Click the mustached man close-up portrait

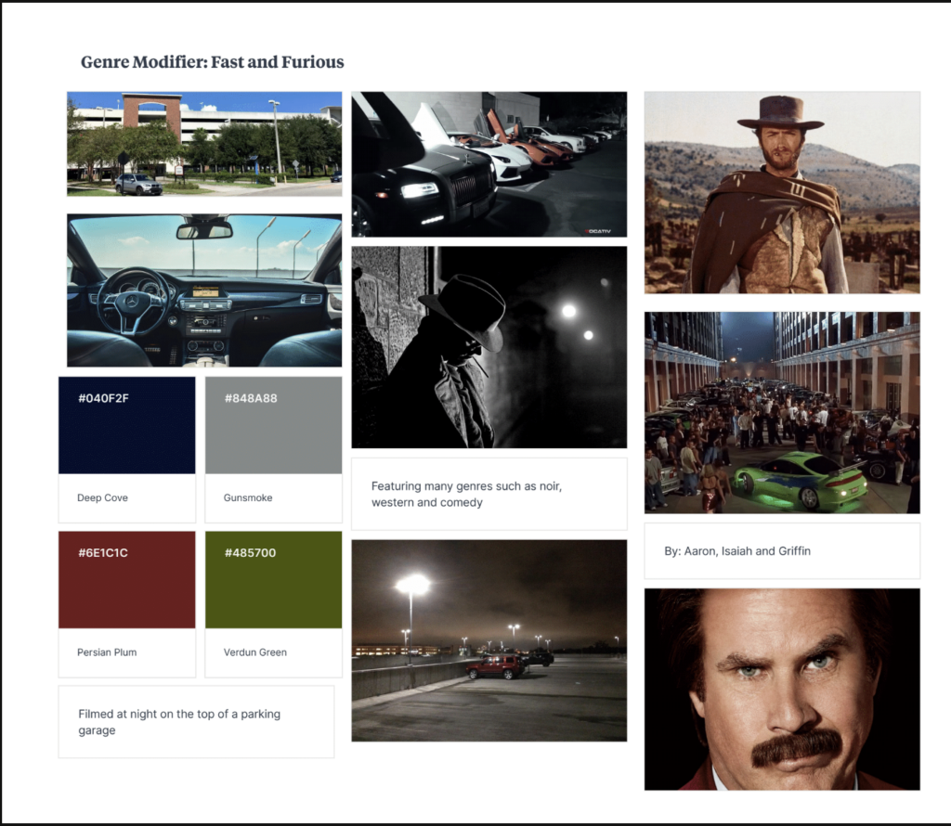point(782,689)
